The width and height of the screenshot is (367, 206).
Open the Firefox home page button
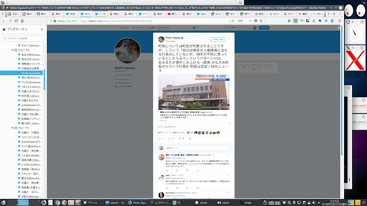(22, 21)
